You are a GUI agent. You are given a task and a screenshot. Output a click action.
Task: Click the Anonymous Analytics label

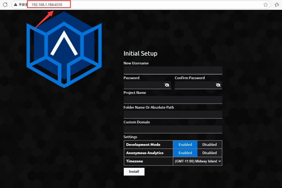tap(145, 153)
